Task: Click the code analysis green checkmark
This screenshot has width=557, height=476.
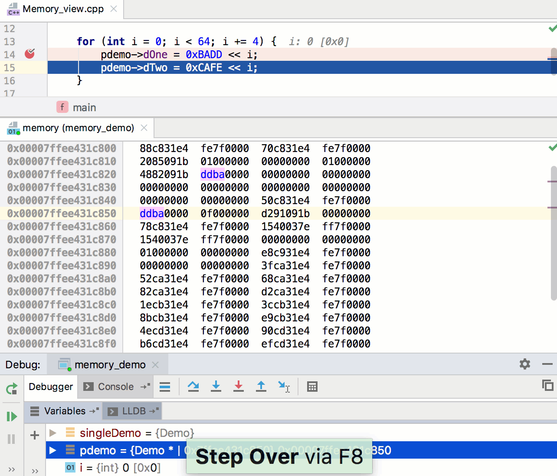Action: [x=553, y=29]
